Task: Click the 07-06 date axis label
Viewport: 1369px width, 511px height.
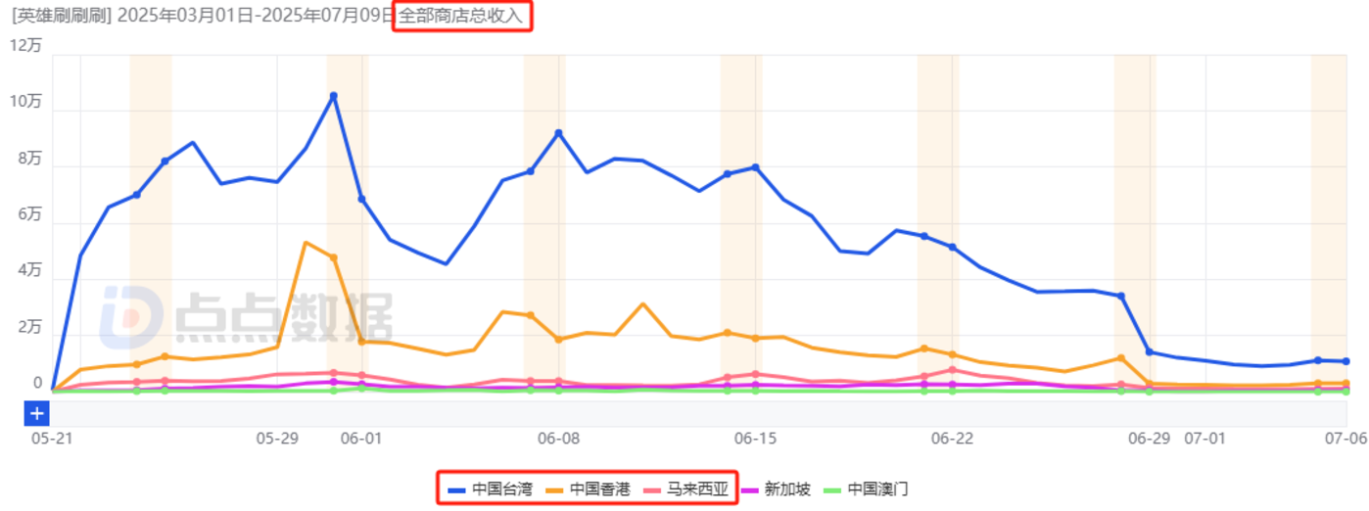Action: pos(1347,439)
